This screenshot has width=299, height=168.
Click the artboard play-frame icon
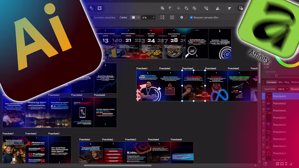pos(162,17)
